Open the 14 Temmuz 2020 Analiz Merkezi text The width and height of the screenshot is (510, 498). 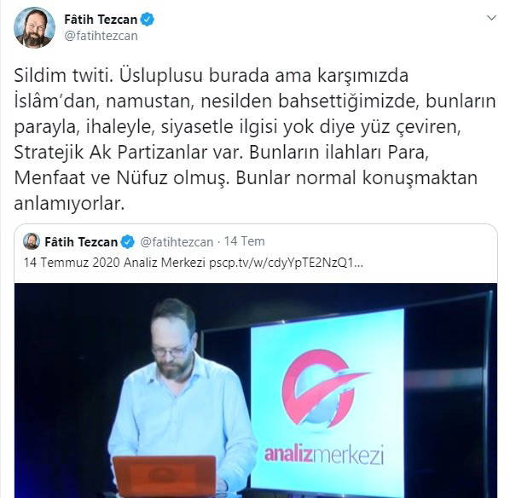click(x=114, y=262)
